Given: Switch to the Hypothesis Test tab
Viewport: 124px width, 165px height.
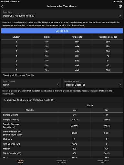Looking at the screenshot, I should [103, 161].
